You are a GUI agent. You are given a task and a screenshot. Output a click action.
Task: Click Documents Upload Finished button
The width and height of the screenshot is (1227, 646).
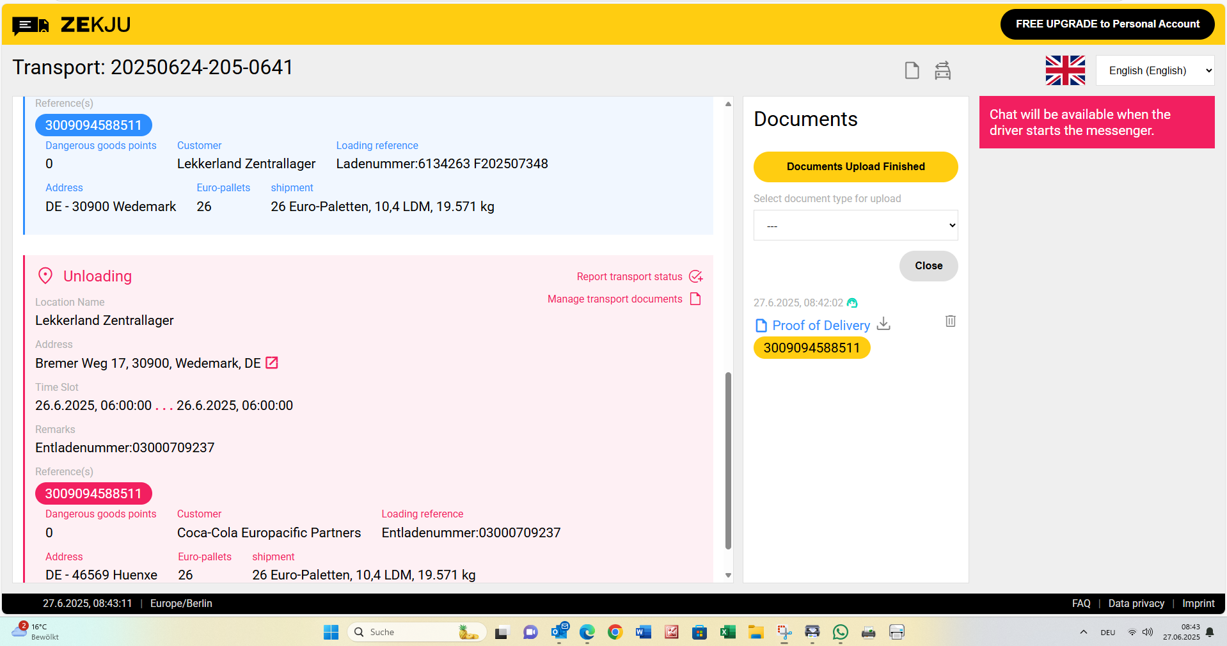pos(855,167)
